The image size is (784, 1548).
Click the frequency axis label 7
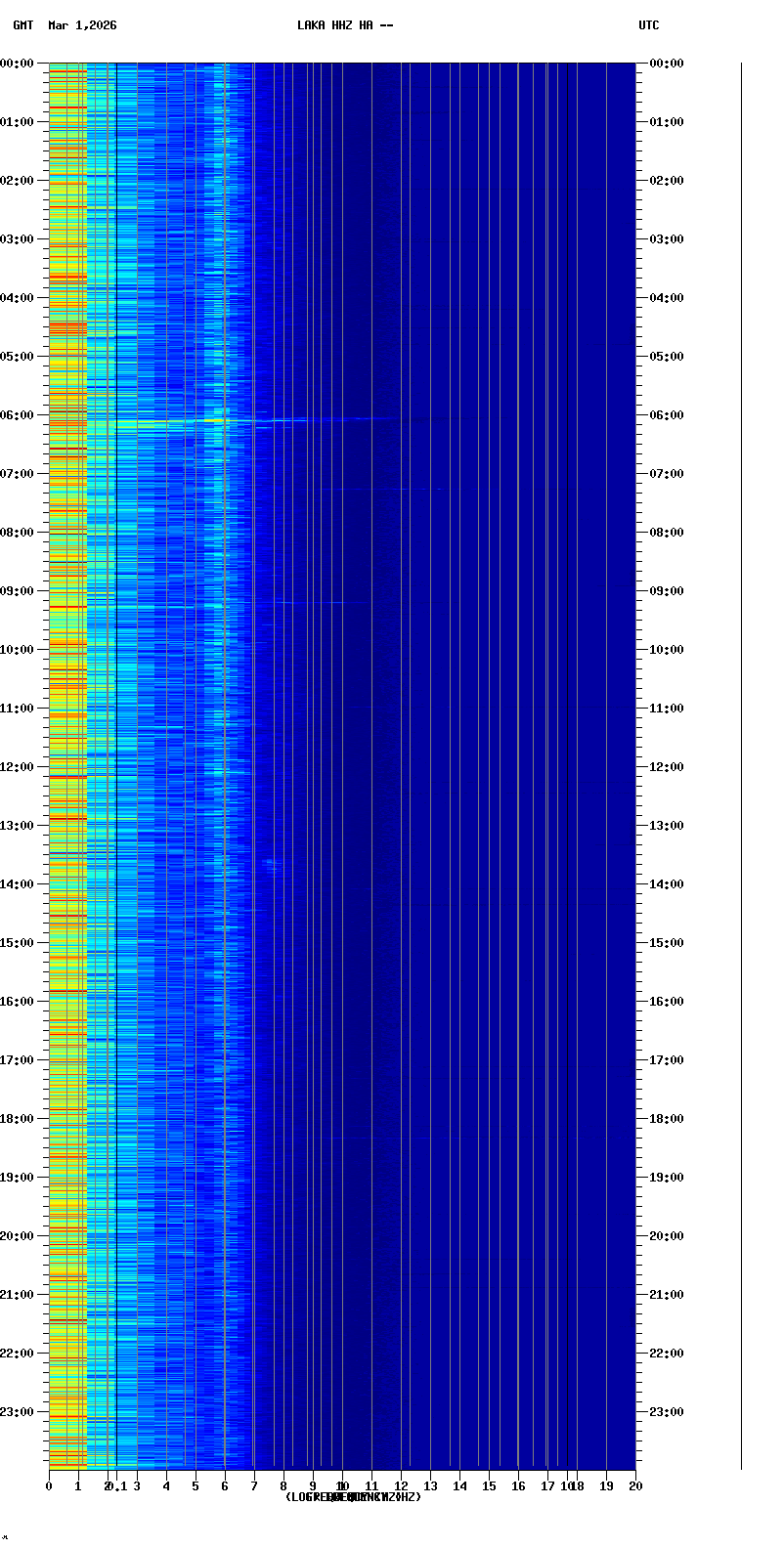(x=254, y=1486)
